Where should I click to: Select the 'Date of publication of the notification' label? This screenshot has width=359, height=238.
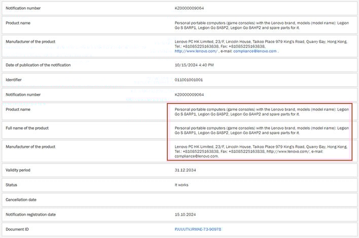[38, 65]
